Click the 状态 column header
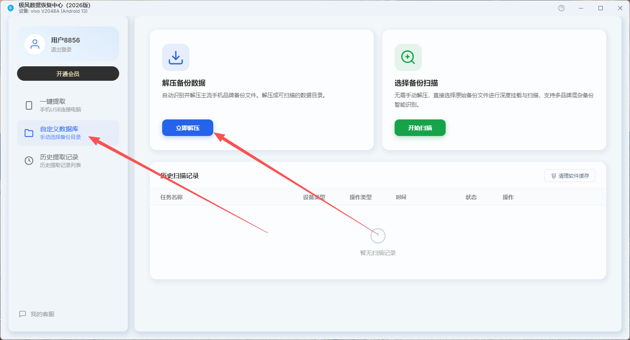Image resolution: width=630 pixels, height=340 pixels. 471,197
